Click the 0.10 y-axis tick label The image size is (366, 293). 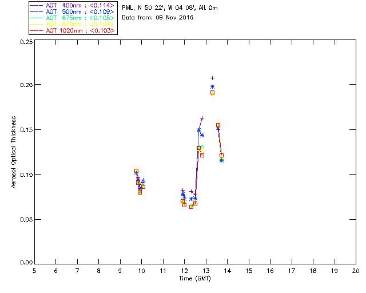click(x=26, y=175)
